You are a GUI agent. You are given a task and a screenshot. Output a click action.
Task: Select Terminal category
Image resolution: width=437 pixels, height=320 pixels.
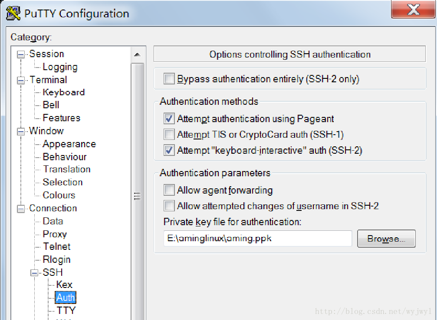(x=48, y=80)
